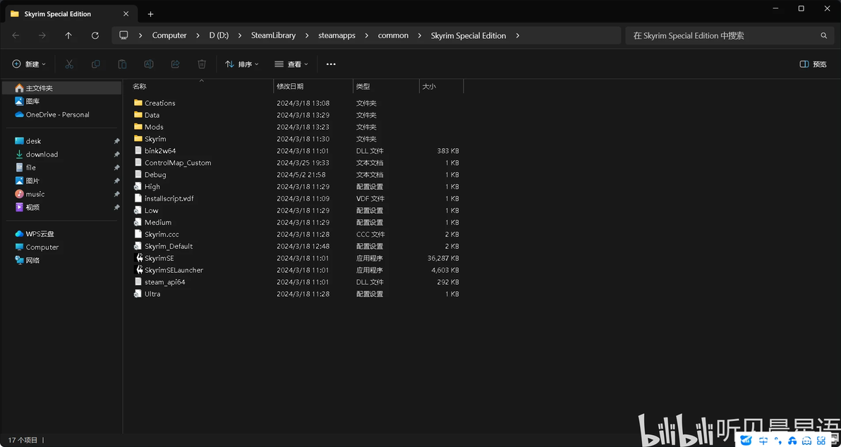Click the Rename icon in the toolbar
The image size is (841, 447).
pos(149,63)
